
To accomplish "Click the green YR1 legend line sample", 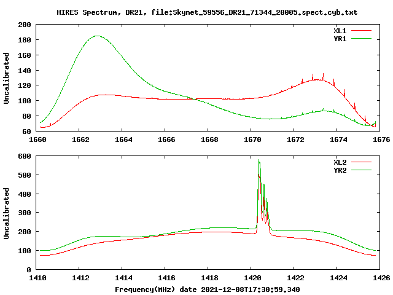I will (361, 39).
